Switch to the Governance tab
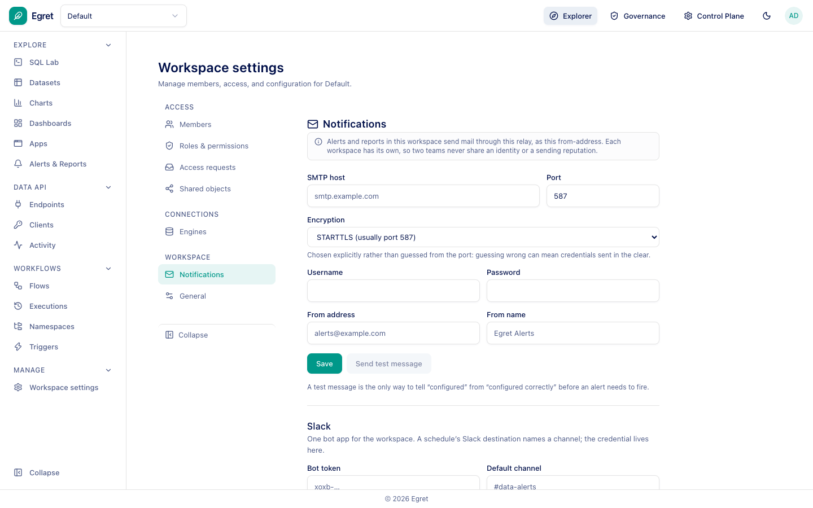 (x=637, y=16)
